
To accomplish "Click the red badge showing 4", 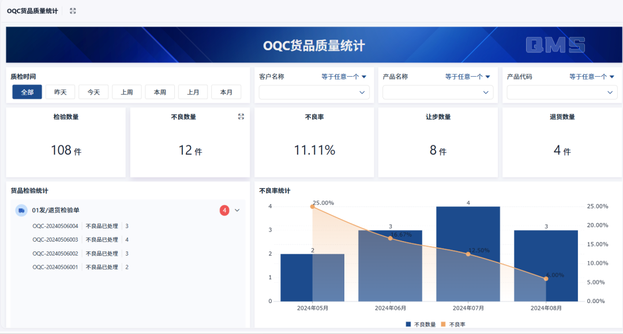I will [224, 211].
